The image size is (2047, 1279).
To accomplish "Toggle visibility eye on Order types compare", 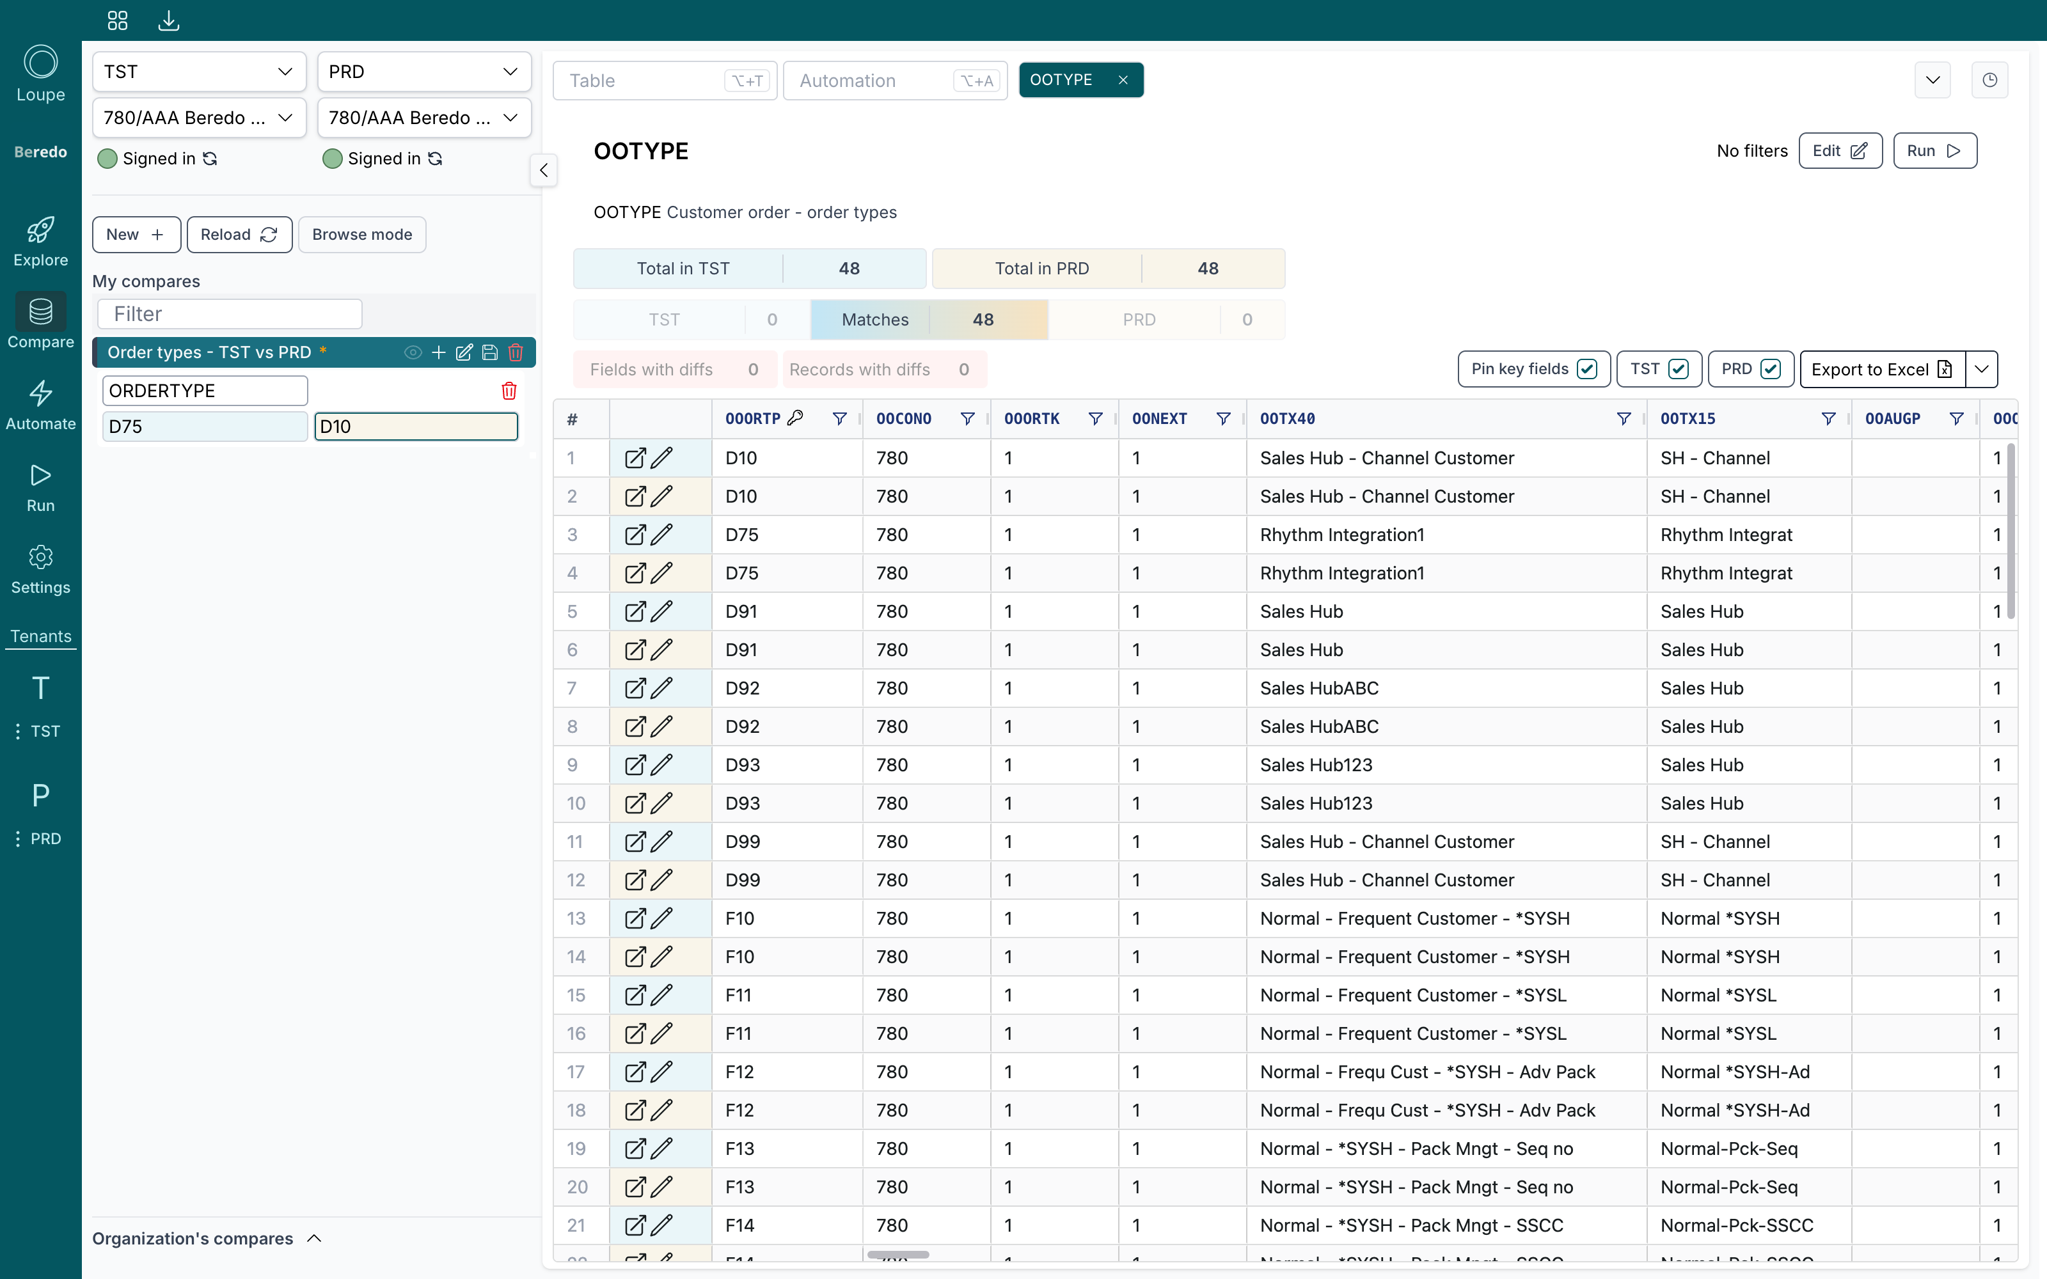I will tap(413, 353).
